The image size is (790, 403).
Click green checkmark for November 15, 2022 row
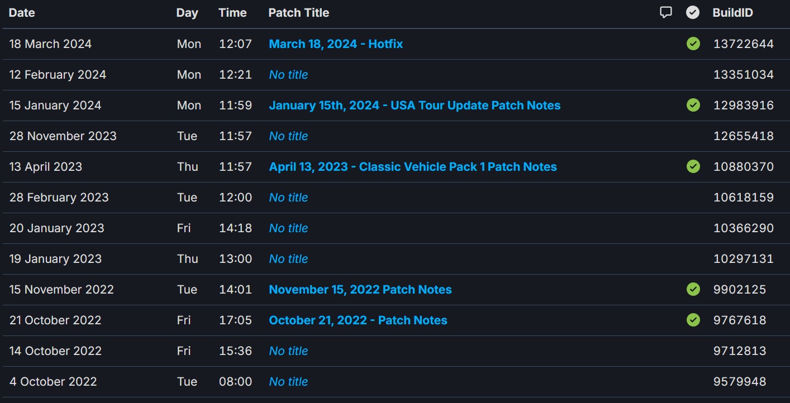[693, 290]
